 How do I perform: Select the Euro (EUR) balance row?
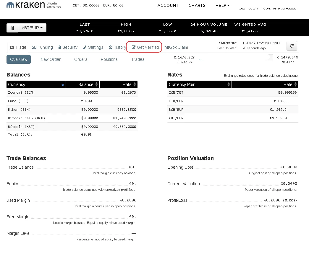click(72, 101)
